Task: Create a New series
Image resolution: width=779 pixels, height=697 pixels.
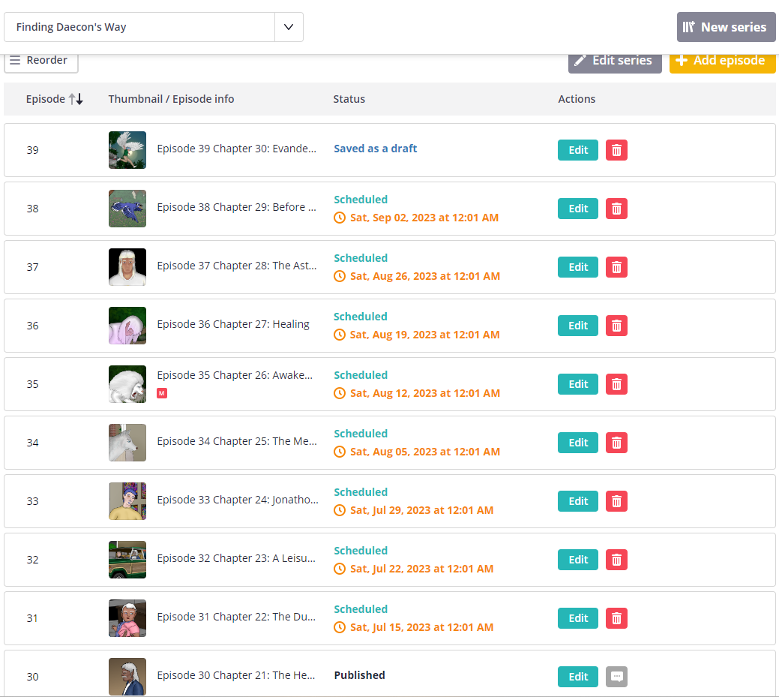Action: (x=726, y=27)
